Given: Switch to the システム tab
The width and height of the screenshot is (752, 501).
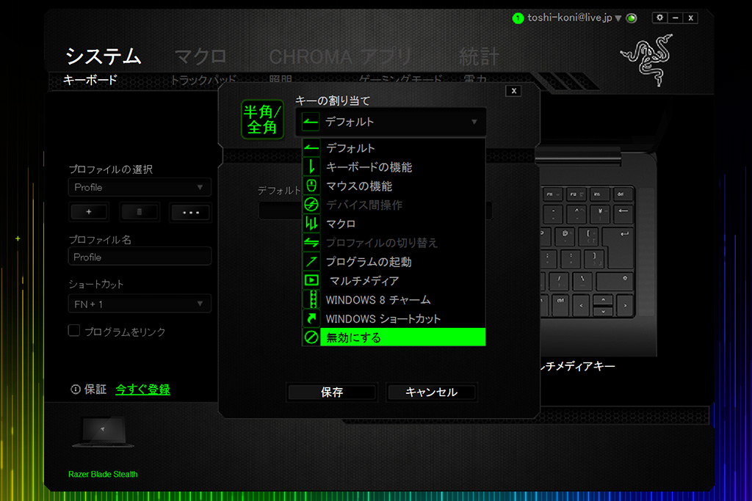Looking at the screenshot, I should 103,56.
